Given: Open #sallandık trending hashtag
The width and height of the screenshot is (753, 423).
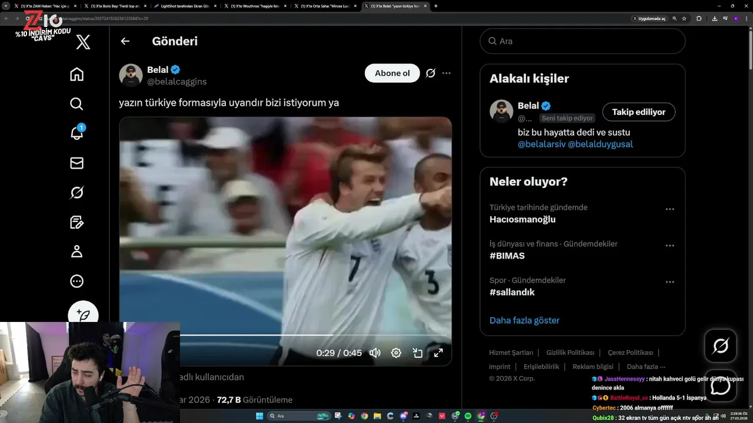Looking at the screenshot, I should click(512, 292).
